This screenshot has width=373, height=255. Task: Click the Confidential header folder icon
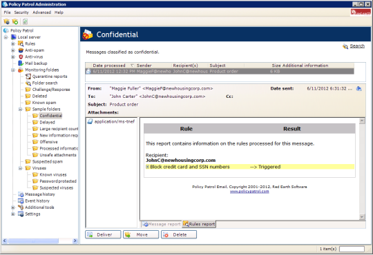[x=87, y=34]
